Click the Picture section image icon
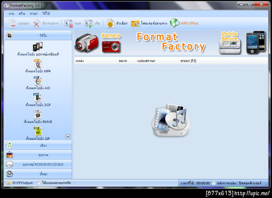This screenshot has width=272, height=198. (x=10, y=155)
